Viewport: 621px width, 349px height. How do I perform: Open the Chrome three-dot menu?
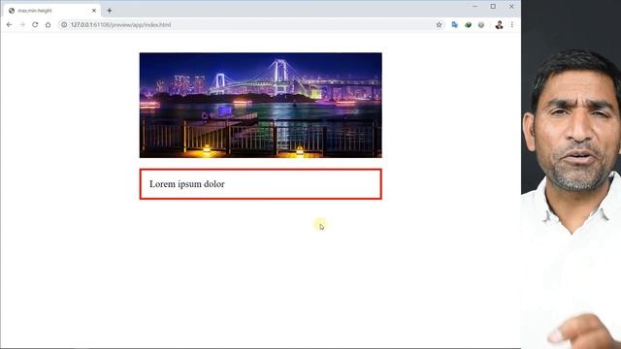[511, 24]
